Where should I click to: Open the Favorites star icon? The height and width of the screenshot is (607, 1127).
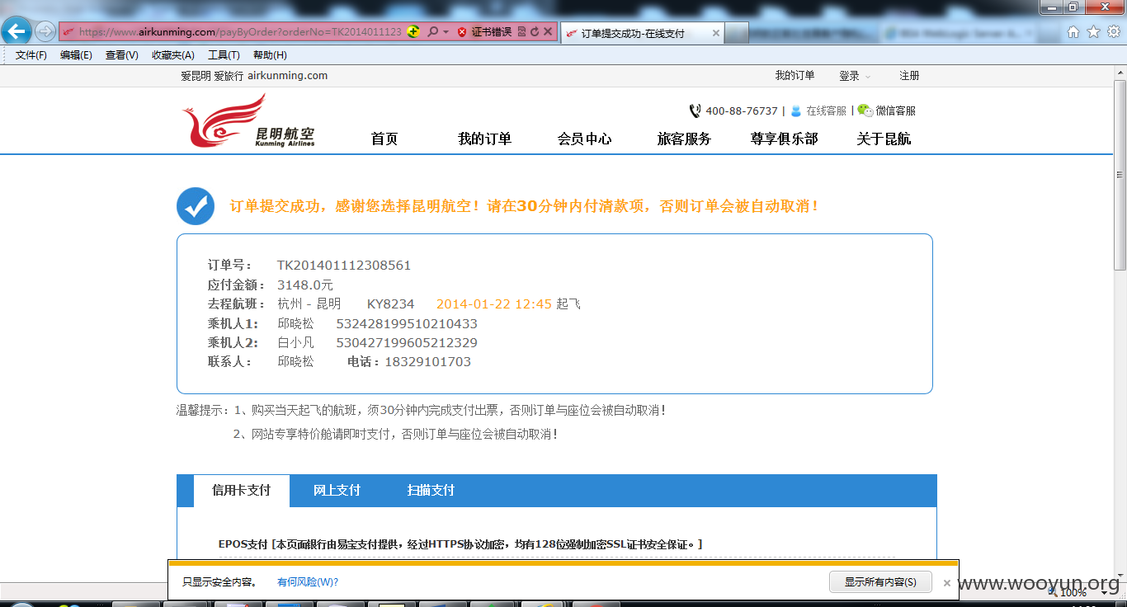tap(1093, 32)
